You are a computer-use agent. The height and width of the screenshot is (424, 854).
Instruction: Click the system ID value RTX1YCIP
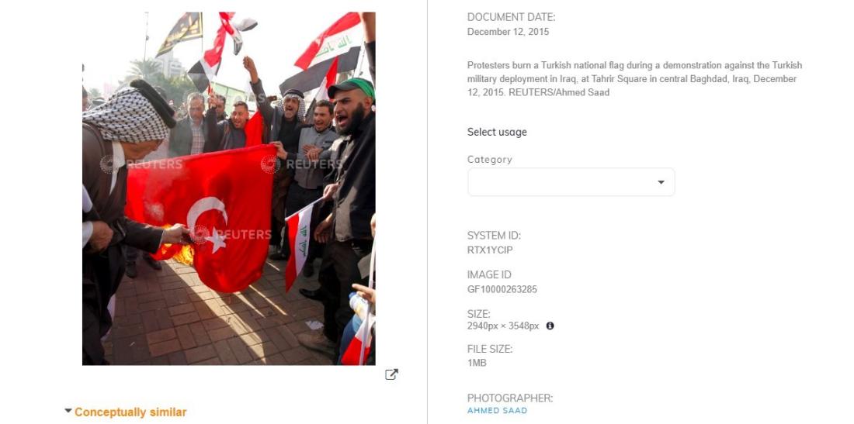pyautogui.click(x=490, y=250)
